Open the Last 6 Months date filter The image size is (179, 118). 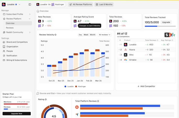pos(104,4)
